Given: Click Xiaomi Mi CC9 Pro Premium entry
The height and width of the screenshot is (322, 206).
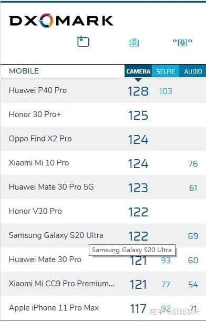Looking at the screenshot, I should tap(61, 284).
